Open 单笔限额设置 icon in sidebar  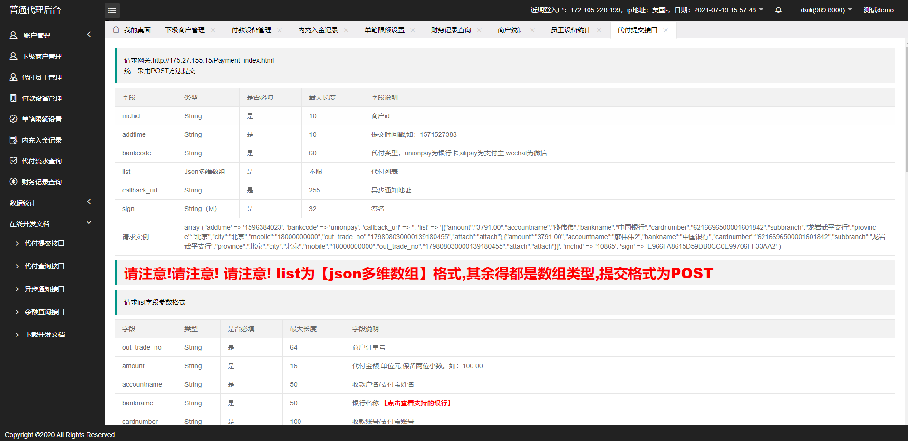[13, 119]
